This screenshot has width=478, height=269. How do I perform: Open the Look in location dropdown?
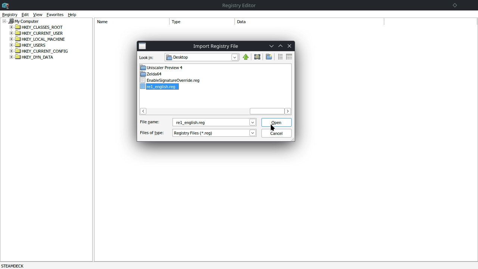point(235,58)
